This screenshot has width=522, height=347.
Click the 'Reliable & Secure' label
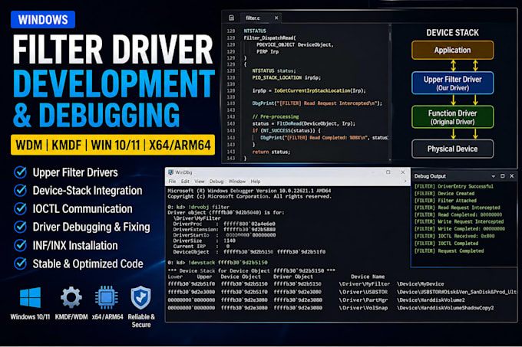[x=141, y=320]
